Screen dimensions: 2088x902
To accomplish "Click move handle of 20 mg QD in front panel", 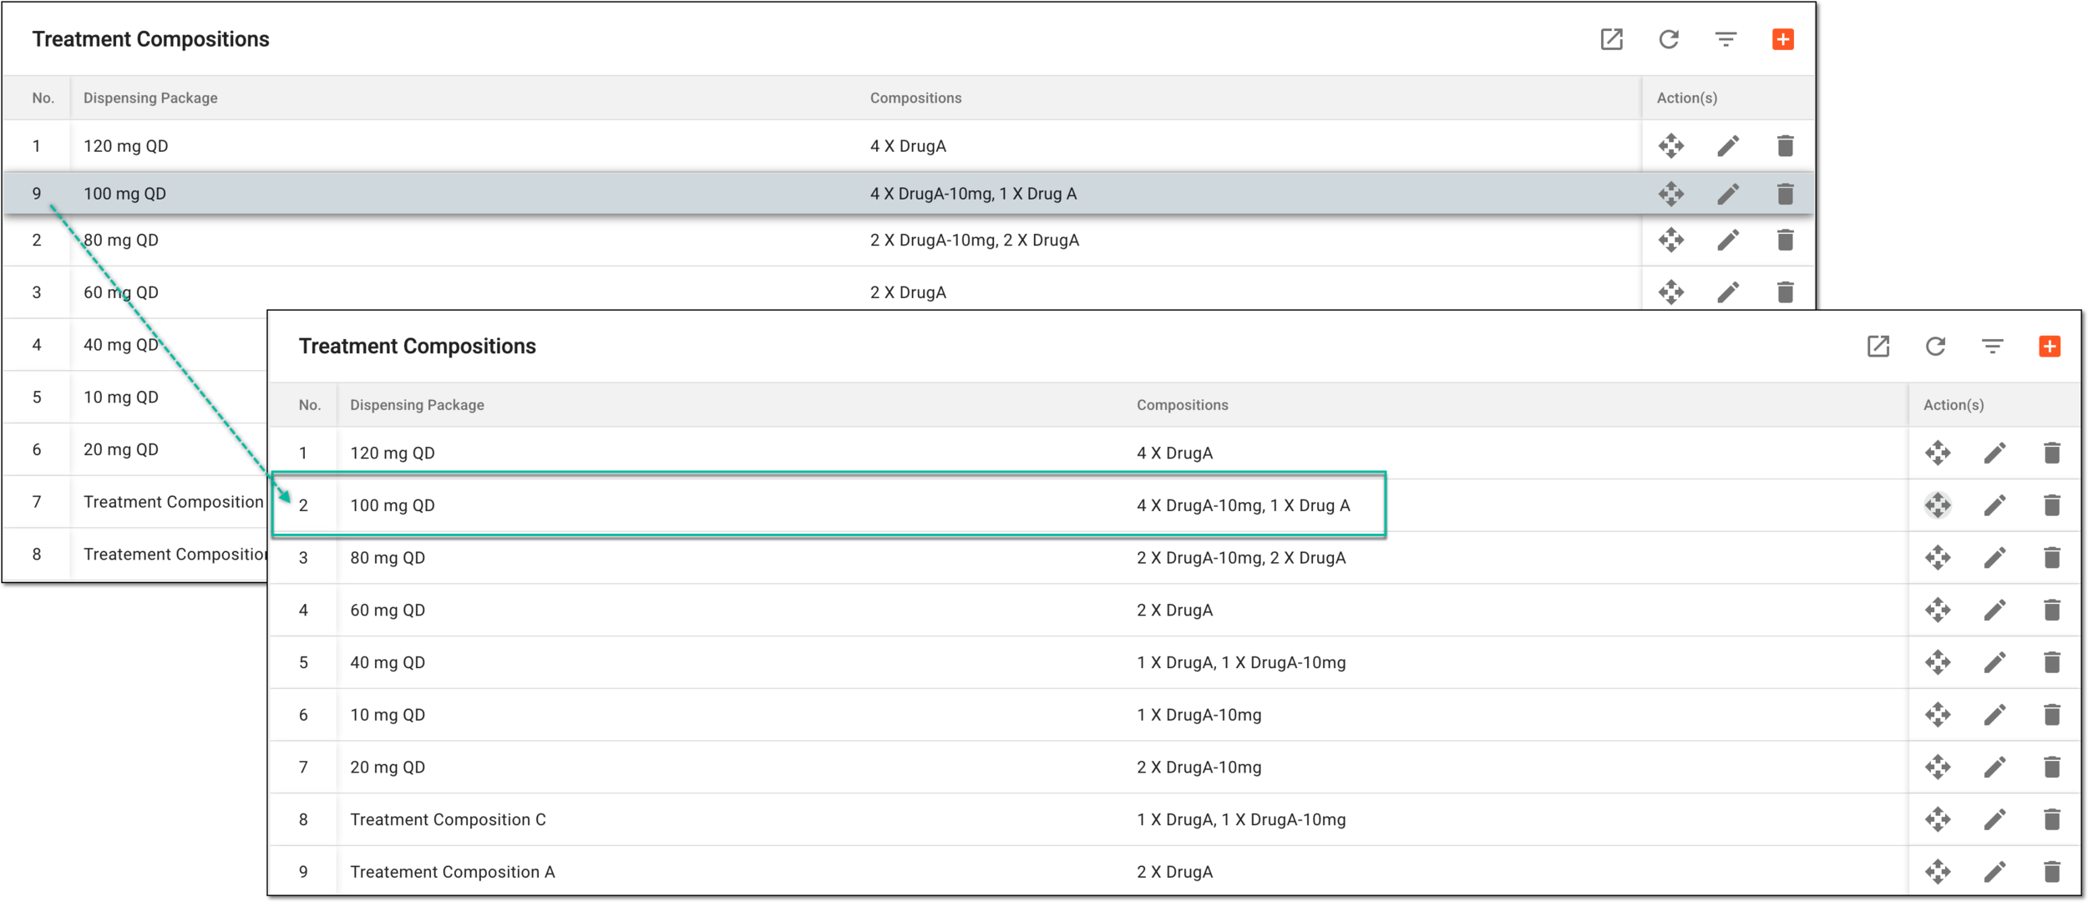I will (x=1938, y=768).
